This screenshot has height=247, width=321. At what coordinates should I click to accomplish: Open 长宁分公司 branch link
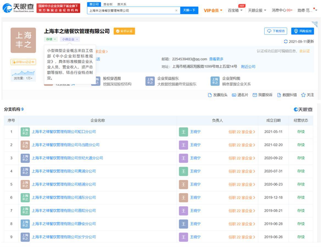tap(64, 237)
